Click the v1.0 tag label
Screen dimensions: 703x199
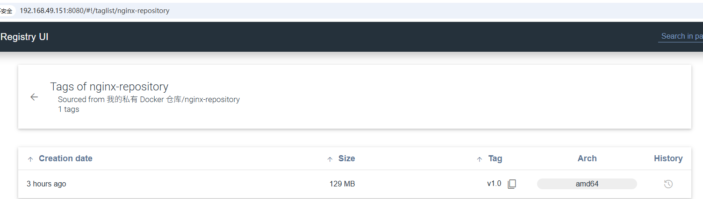click(494, 184)
